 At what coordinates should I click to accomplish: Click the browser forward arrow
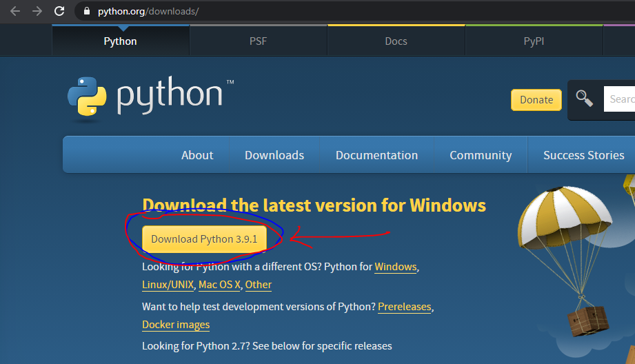(37, 11)
